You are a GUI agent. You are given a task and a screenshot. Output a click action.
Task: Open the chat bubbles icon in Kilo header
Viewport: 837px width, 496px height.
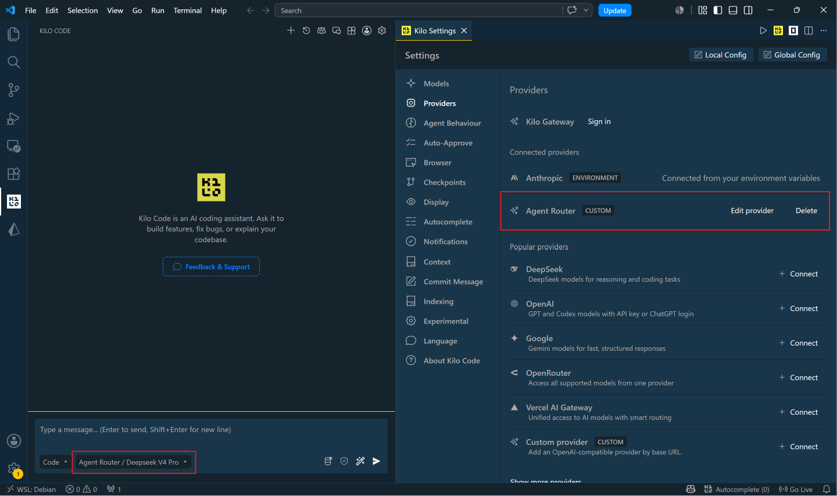tap(337, 31)
